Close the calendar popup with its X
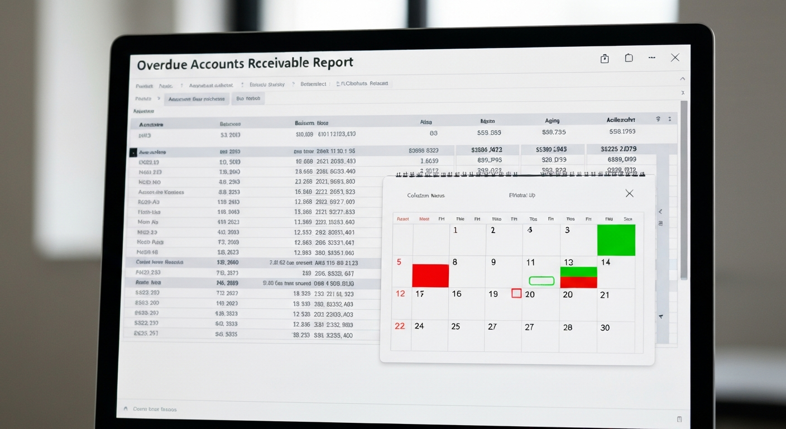Screen dimensions: 786x429 click(629, 193)
